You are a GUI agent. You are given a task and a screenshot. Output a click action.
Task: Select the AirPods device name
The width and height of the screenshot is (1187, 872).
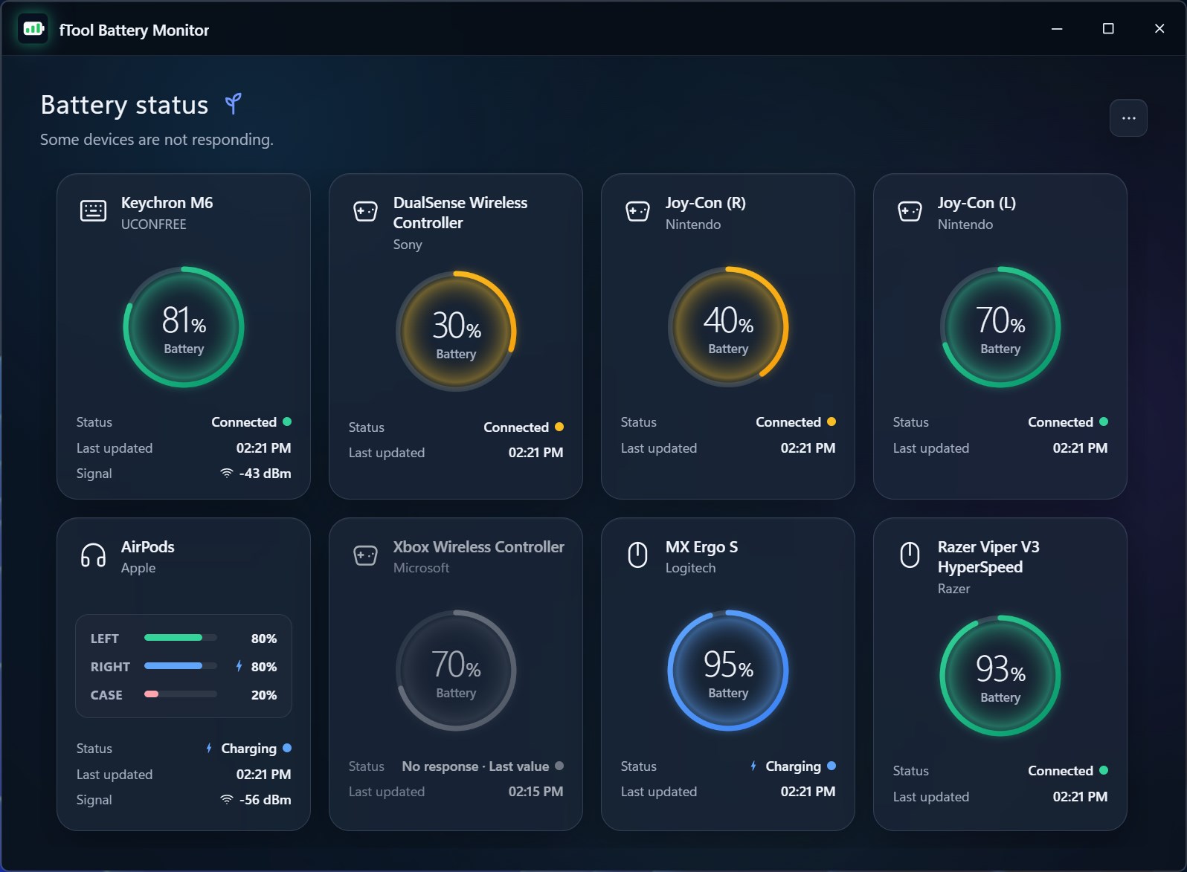tap(147, 547)
